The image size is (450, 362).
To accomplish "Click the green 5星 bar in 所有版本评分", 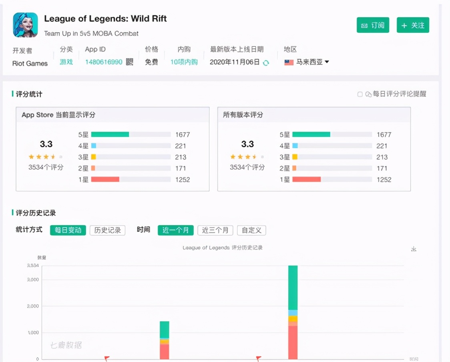I will click(x=311, y=135).
